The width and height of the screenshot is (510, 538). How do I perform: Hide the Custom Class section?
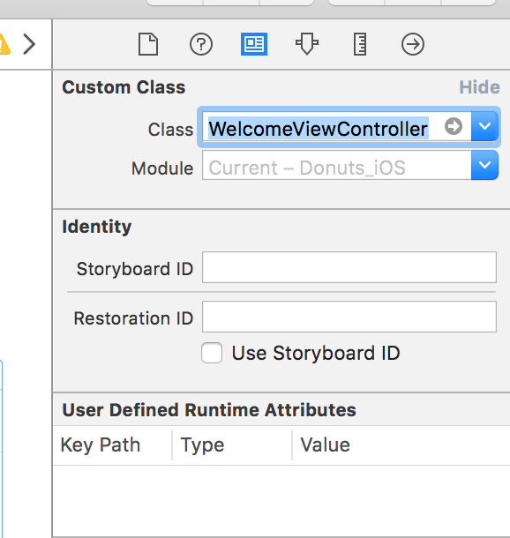[x=479, y=87]
